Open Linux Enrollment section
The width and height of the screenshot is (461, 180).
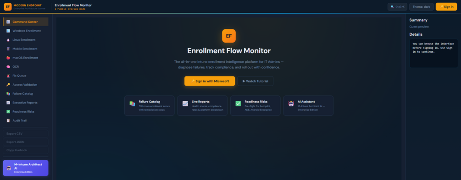(26, 40)
